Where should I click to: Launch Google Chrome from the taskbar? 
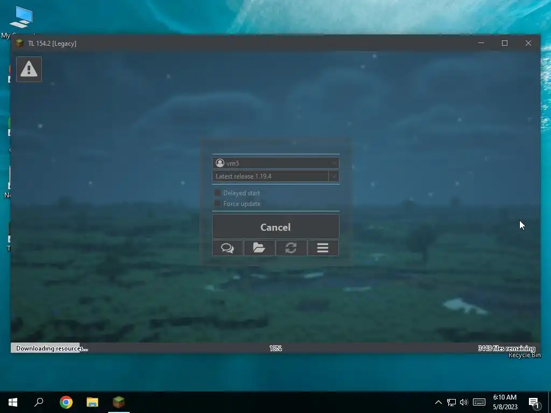(x=66, y=402)
